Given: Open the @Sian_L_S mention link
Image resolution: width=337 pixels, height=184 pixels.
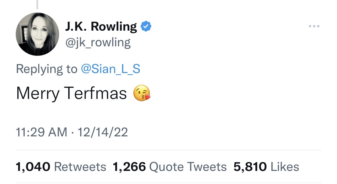Looking at the screenshot, I should (110, 69).
